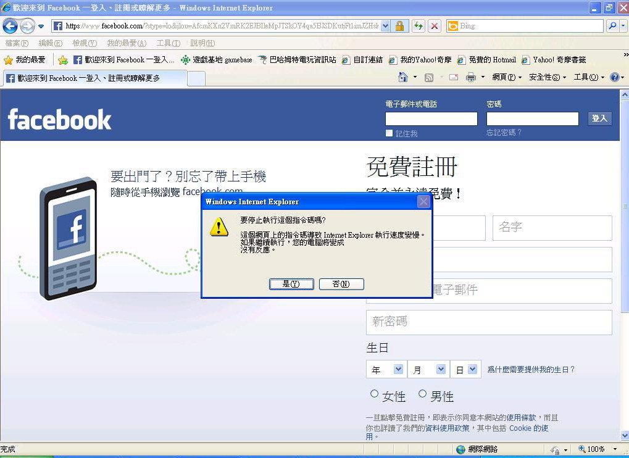Open the 說明(H) menu
629x458 pixels.
click(202, 43)
